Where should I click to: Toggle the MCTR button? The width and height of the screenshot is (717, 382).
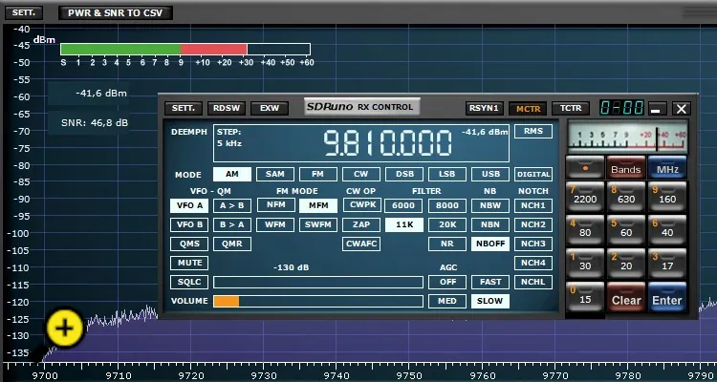[528, 108]
